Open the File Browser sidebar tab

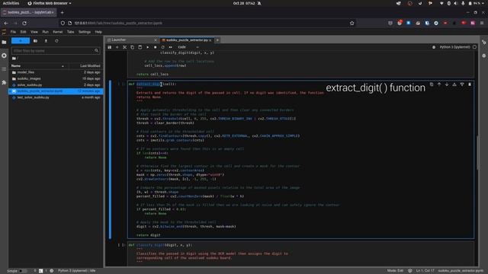click(4, 42)
